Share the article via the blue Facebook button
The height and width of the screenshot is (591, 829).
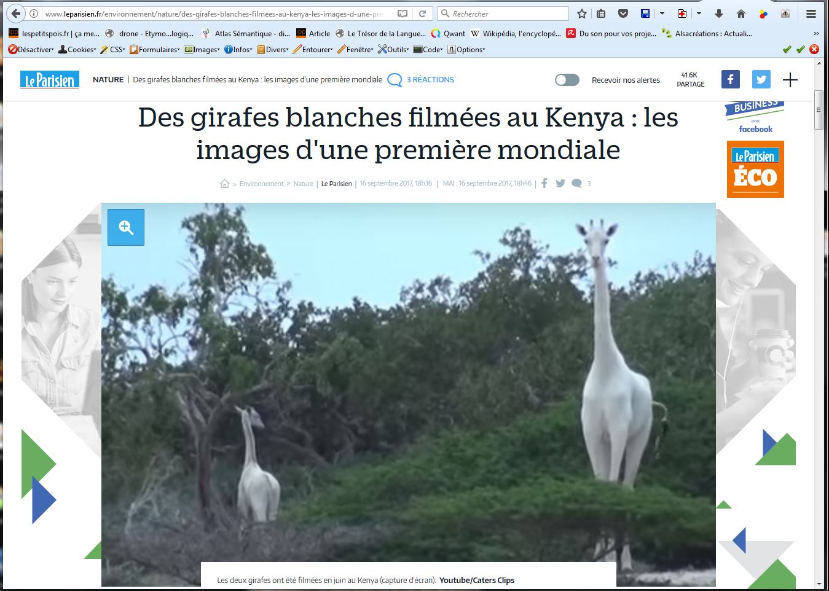pyautogui.click(x=730, y=79)
